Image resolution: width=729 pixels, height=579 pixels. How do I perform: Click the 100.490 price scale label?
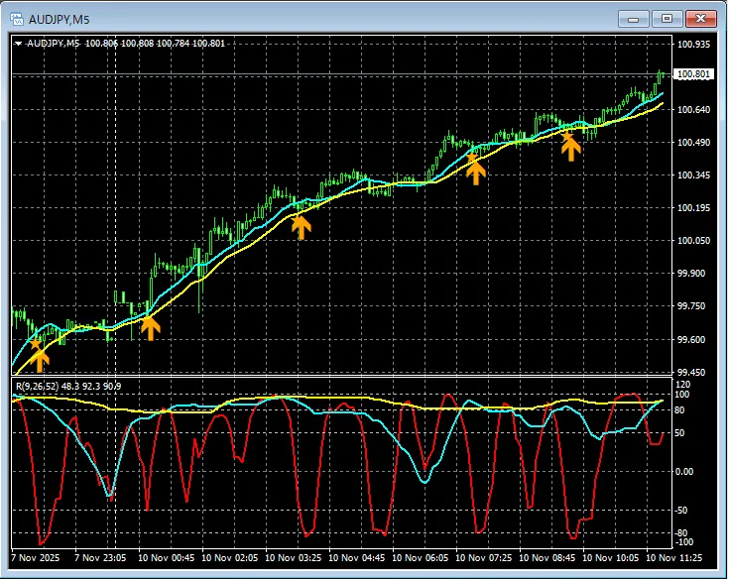(693, 142)
